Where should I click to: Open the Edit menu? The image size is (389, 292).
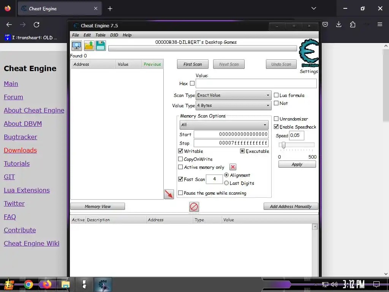[x=87, y=35]
